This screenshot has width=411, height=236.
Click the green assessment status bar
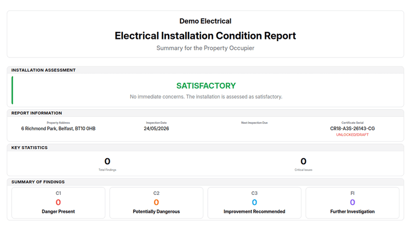12,90
